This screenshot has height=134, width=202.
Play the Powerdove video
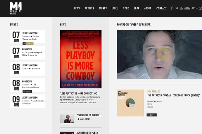pyautogui.click(x=163, y=54)
